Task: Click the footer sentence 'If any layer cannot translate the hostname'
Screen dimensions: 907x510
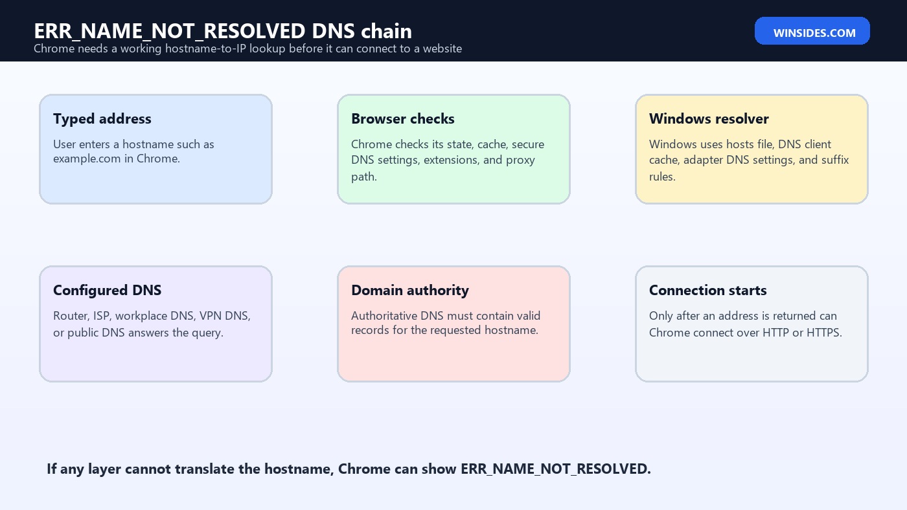Action: (x=349, y=469)
